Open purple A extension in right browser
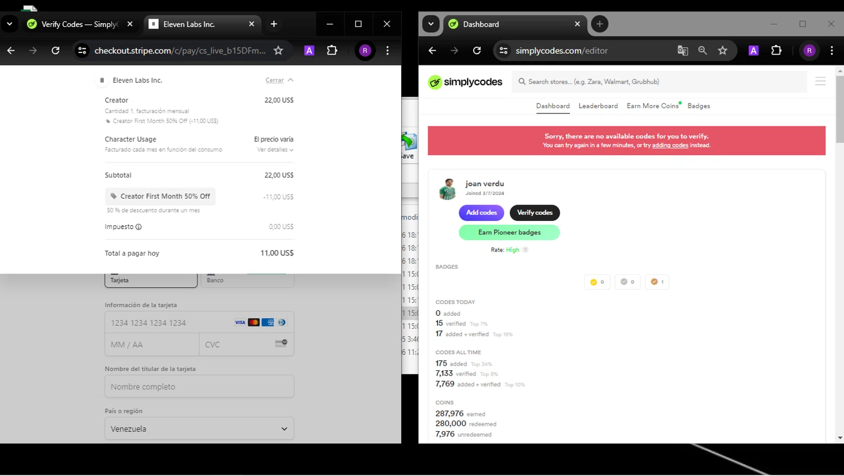The image size is (844, 476). pos(753,51)
